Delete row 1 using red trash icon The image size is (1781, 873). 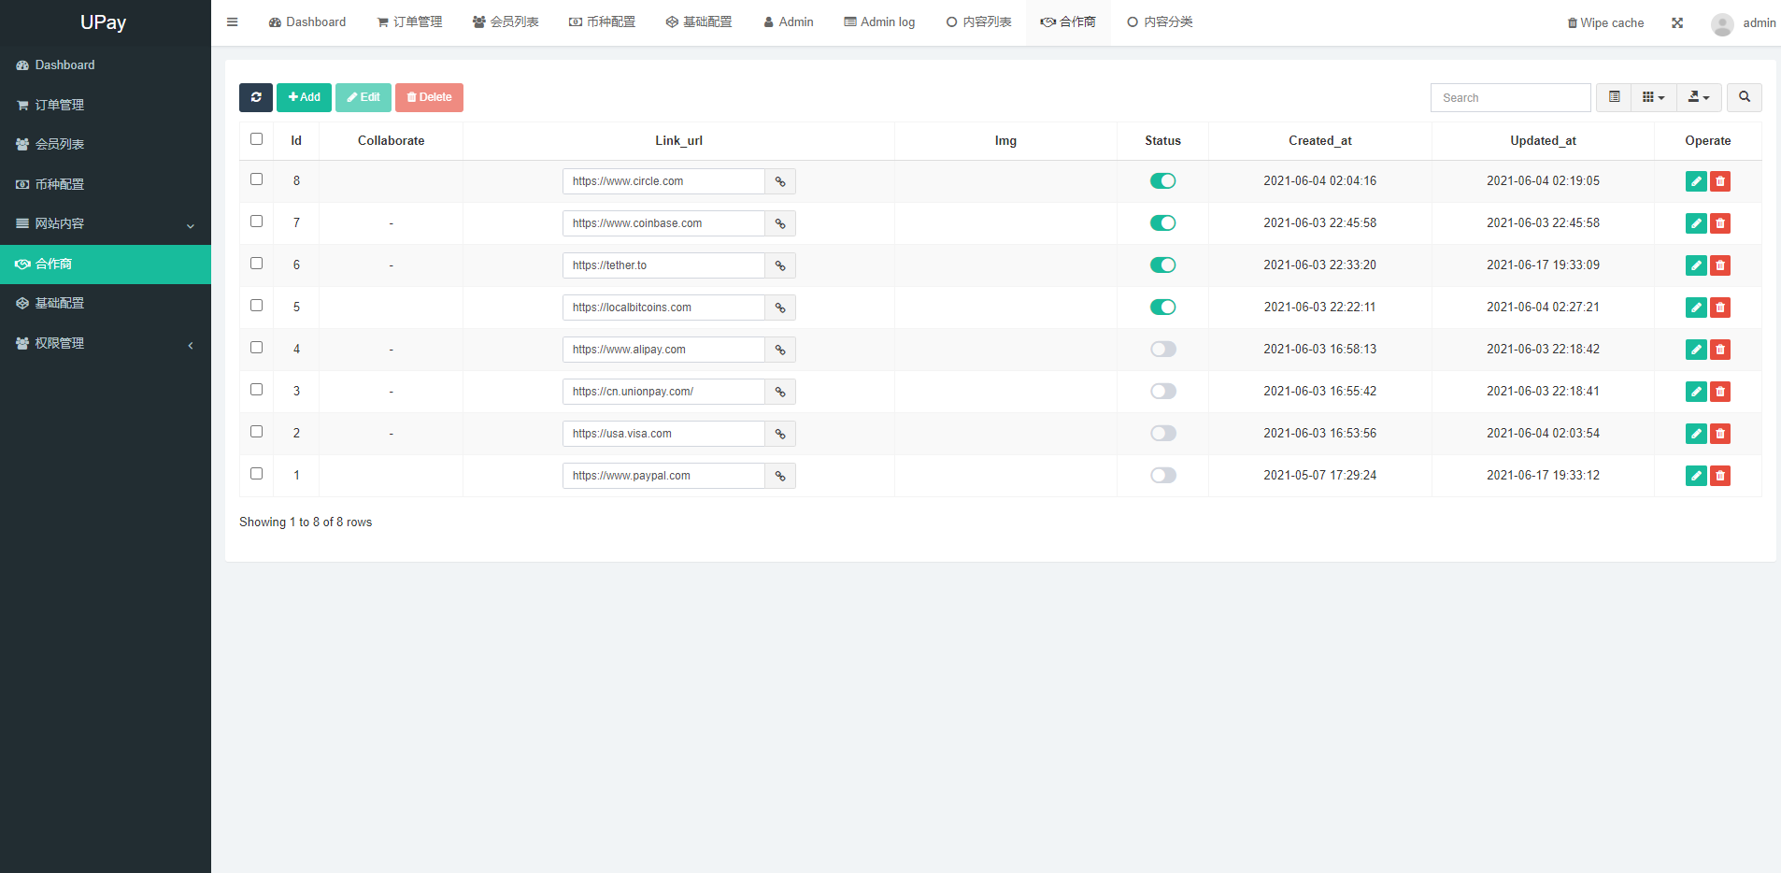(x=1720, y=476)
